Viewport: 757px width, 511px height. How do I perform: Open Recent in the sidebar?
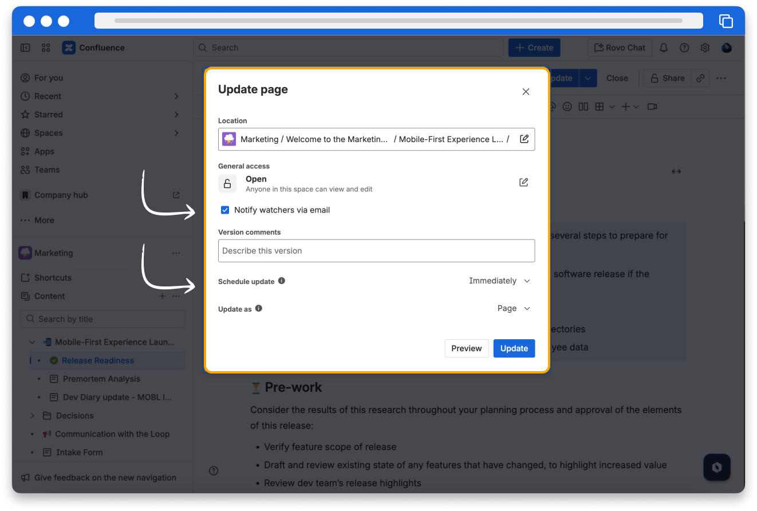48,96
